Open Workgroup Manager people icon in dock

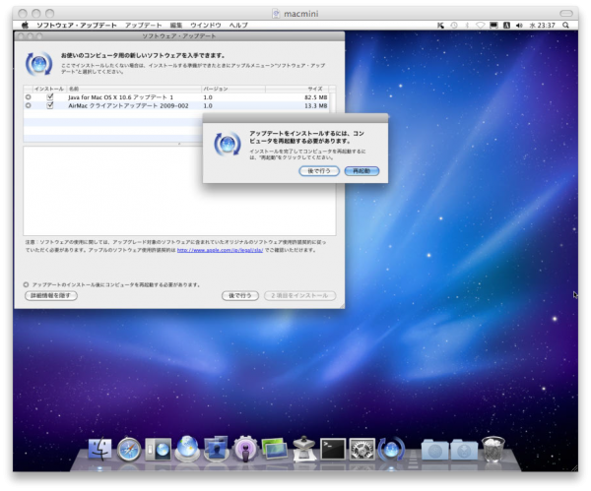(x=216, y=449)
